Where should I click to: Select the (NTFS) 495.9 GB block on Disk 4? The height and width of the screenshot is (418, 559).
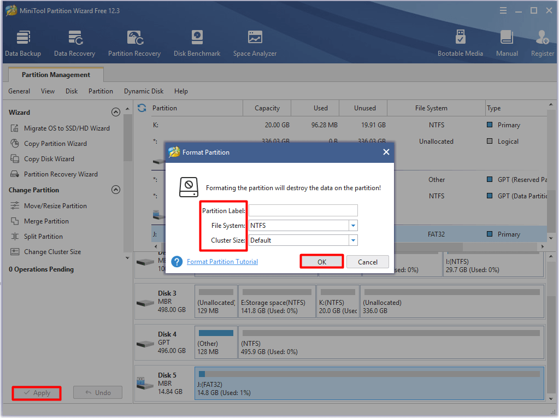(x=391, y=342)
